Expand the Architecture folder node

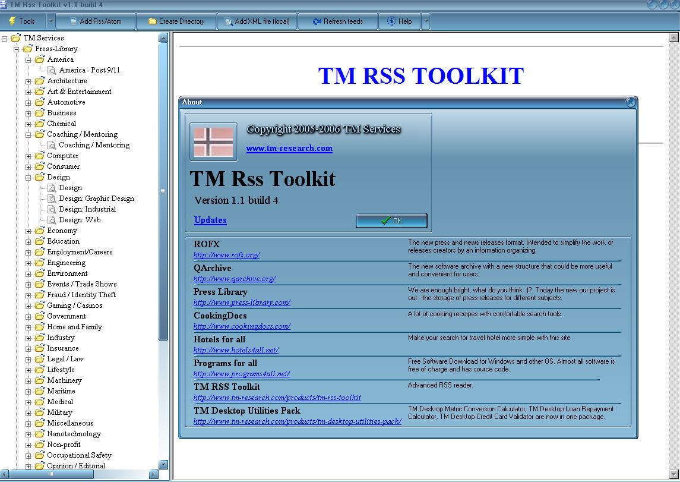click(28, 81)
